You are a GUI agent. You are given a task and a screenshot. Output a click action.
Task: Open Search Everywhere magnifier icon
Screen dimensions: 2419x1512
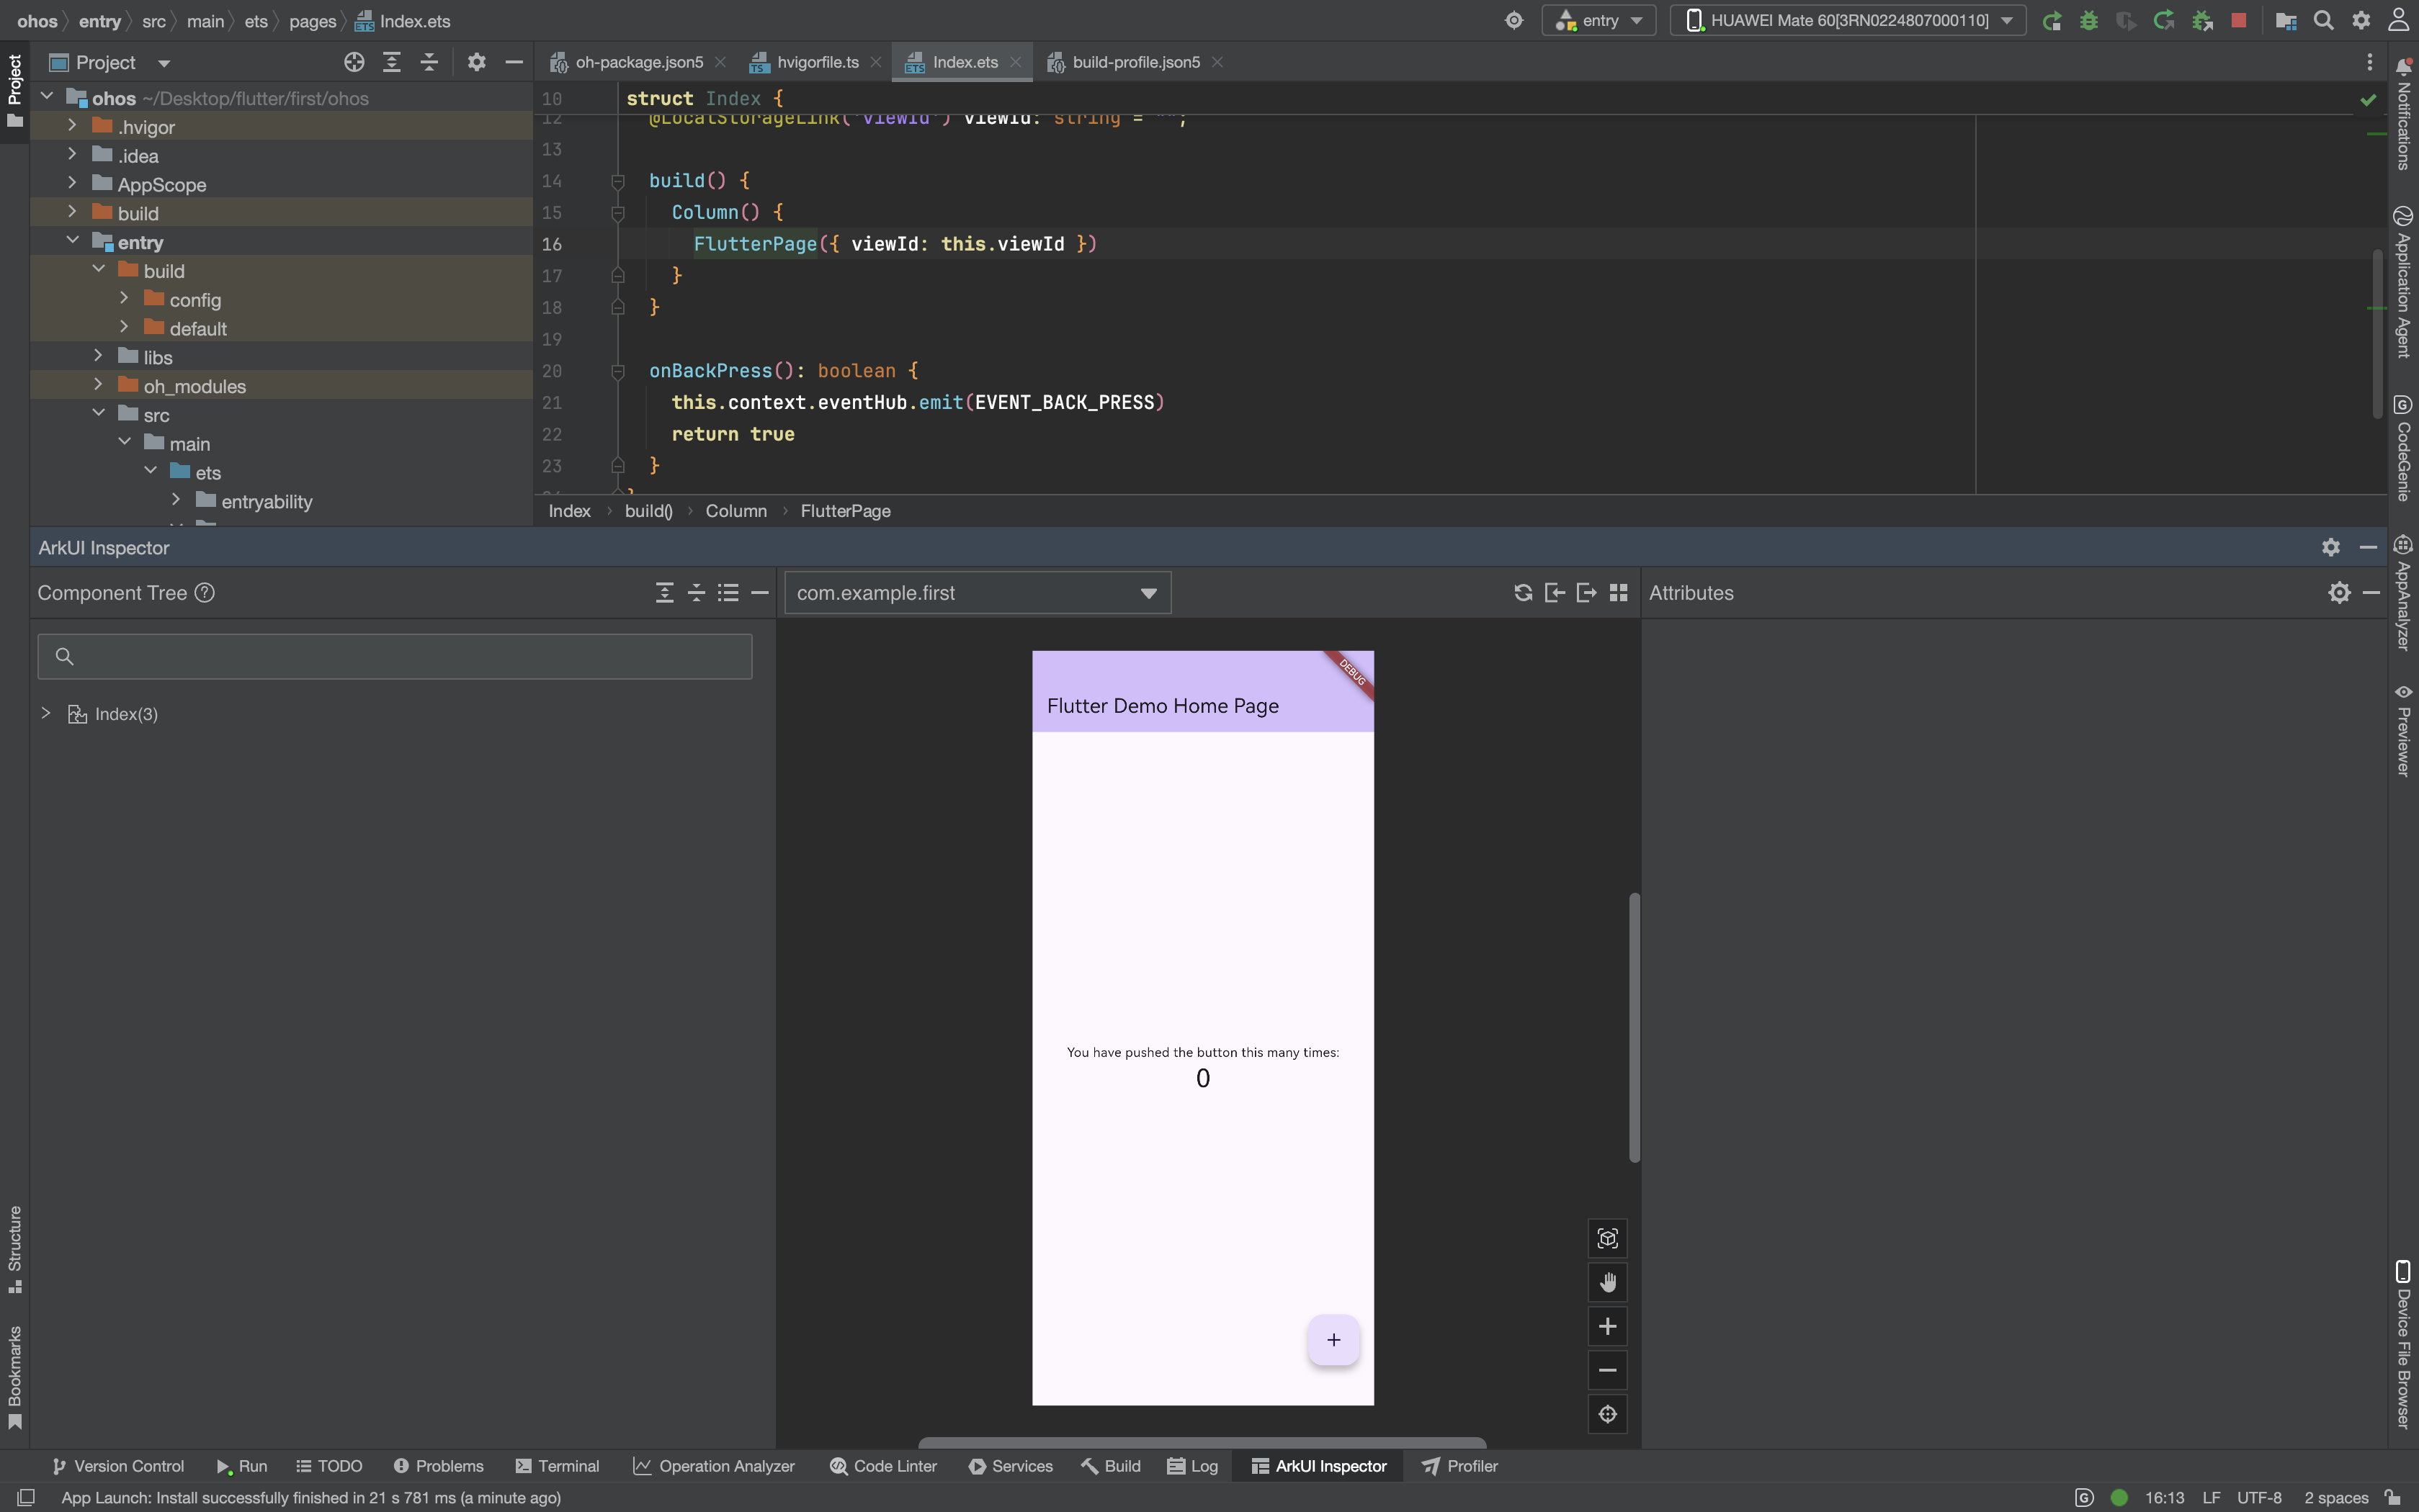pos(2323,20)
